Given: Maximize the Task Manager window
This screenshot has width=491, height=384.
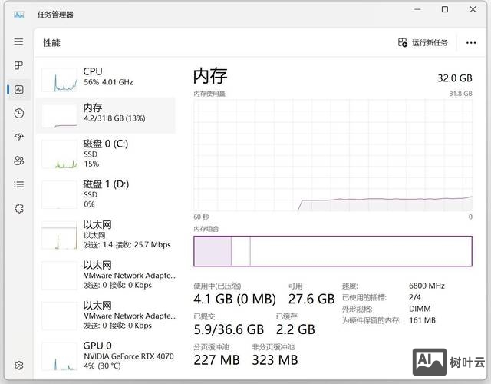Looking at the screenshot, I should point(445,10).
